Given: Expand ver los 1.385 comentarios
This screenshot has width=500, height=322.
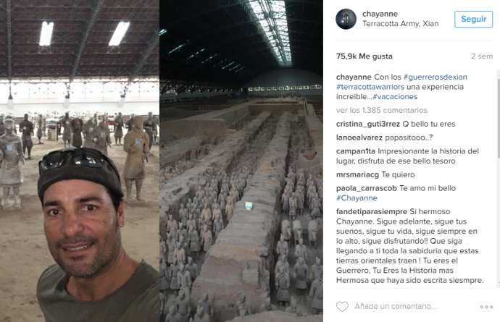Looking at the screenshot, I should 381,110.
